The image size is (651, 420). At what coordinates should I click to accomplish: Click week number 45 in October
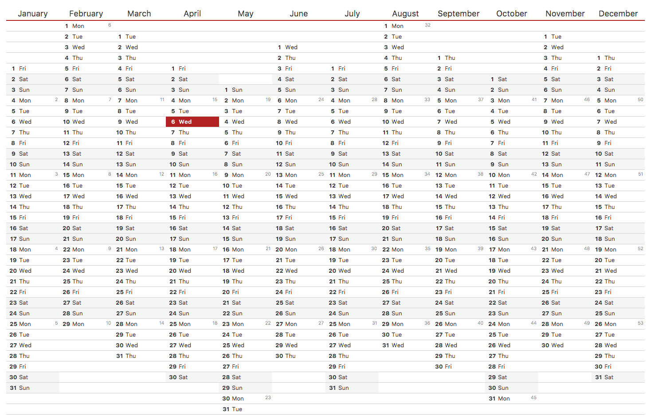click(x=533, y=397)
